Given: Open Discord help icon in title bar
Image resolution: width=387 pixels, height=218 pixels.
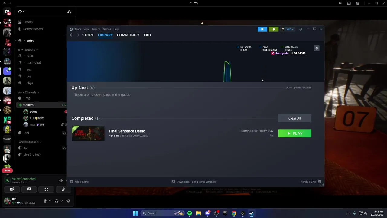Looking at the screenshot, I should 358,3.
